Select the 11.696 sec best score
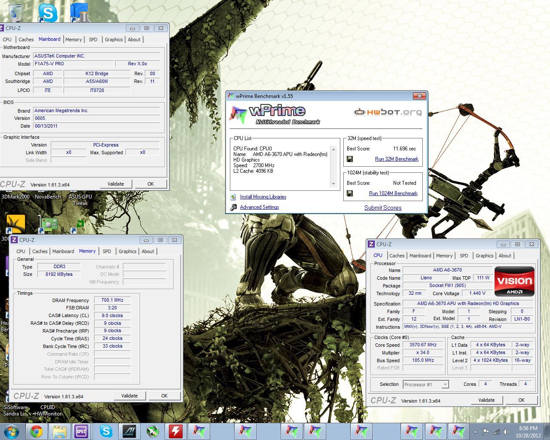The height and width of the screenshot is (440, 550). coord(404,149)
